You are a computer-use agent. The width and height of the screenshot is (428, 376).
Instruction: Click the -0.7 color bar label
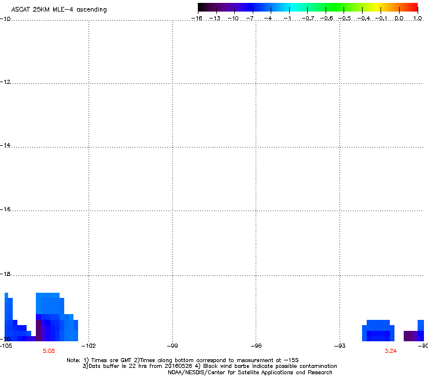point(308,19)
